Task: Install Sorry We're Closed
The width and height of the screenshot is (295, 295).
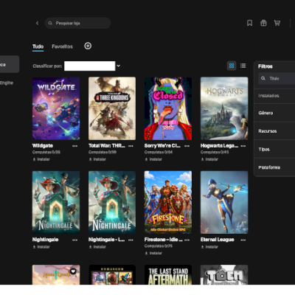Action: [153, 159]
